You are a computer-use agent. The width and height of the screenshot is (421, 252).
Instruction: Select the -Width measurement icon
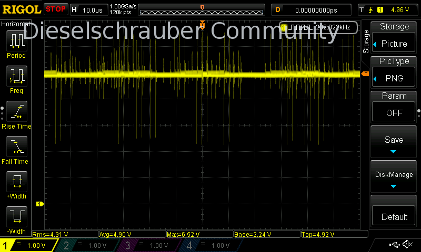tap(17, 216)
